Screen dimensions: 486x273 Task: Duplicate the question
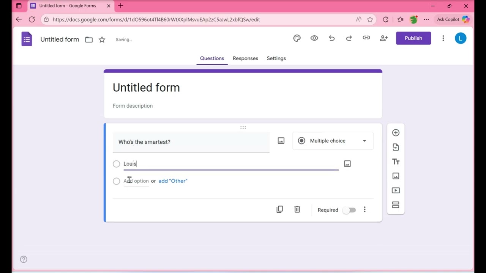280,210
